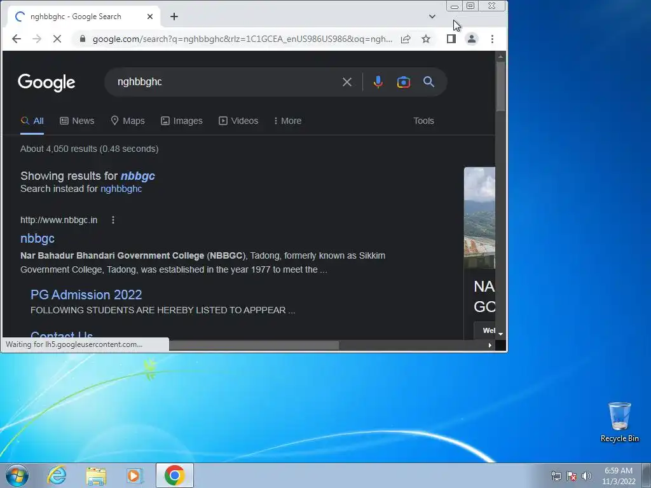Open the Recycle Bin desktop icon
Image resolution: width=651 pixels, height=488 pixels.
coord(619,422)
